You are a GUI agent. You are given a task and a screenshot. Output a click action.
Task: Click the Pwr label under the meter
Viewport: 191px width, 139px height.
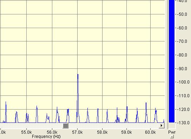pyautogui.click(x=172, y=132)
